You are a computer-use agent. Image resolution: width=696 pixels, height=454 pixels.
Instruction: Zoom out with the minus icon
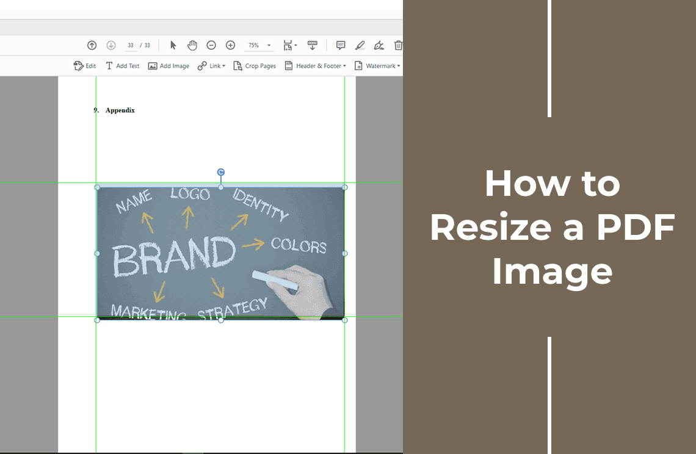212,45
